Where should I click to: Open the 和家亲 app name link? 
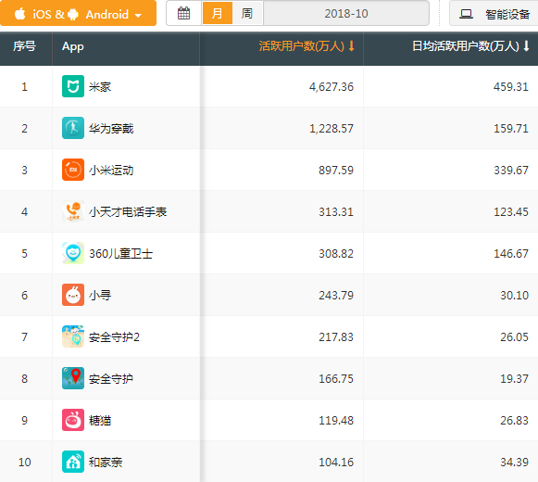[106, 463]
